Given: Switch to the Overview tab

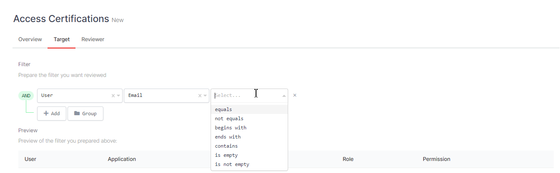Looking at the screenshot, I should pos(30,40).
